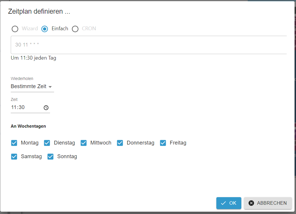296x214 pixels.
Task: Uncheck Donnerstag in weekdays
Action: [x=120, y=143]
